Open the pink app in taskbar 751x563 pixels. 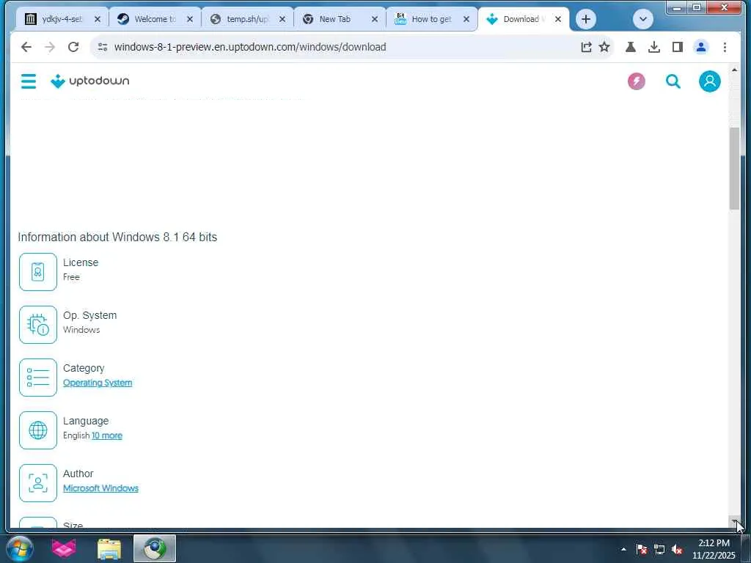point(64,548)
